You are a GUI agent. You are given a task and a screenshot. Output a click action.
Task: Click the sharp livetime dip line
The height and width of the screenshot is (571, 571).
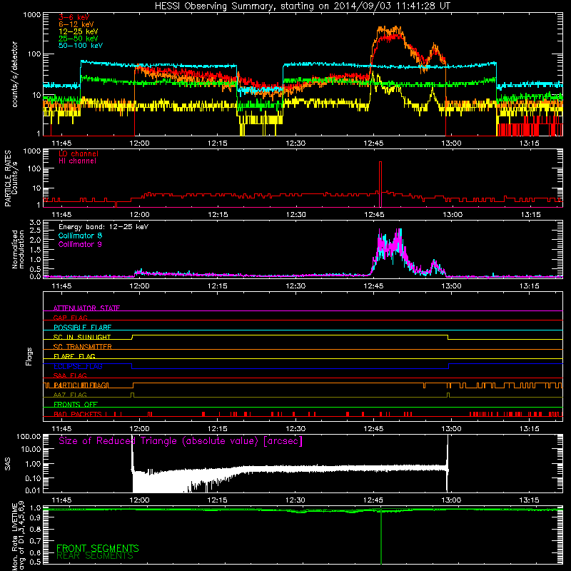[x=381, y=537]
